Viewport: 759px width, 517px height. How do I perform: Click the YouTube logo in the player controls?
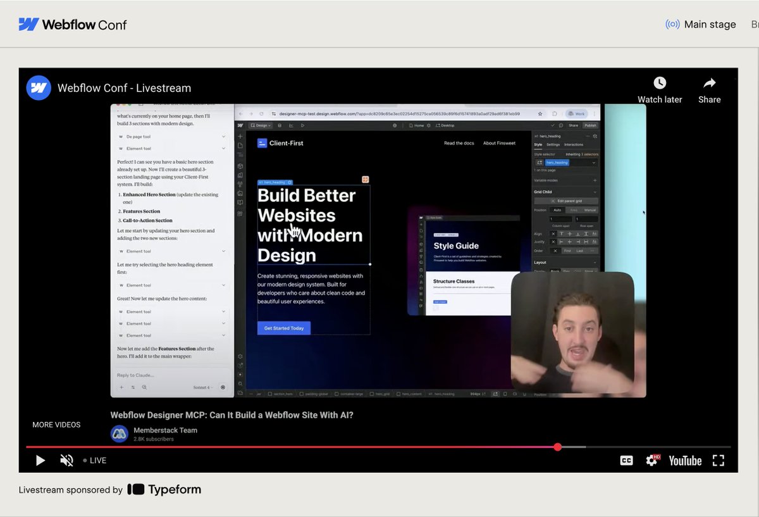685,461
